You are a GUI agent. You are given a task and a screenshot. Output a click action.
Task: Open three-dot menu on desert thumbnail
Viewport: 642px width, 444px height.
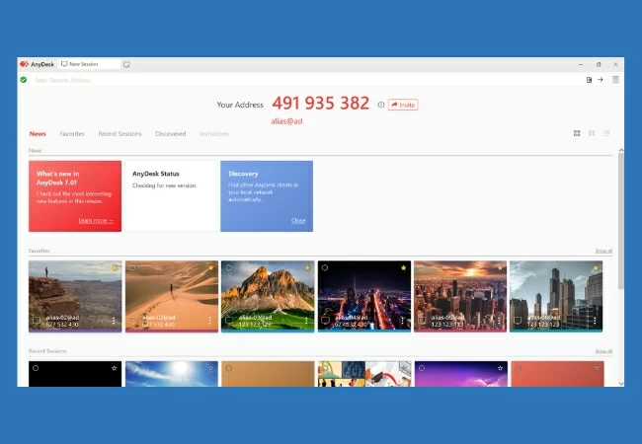(209, 321)
